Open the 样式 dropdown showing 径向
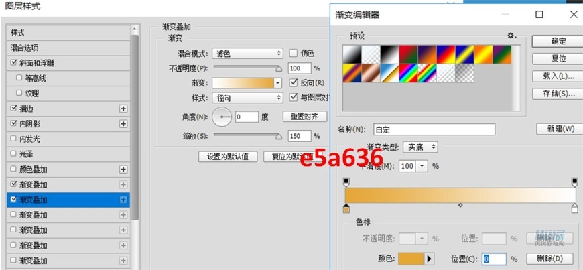Image resolution: width=583 pixels, height=270 pixels. pos(248,98)
